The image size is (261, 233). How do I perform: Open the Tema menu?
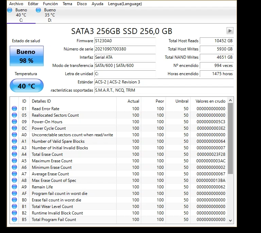tap(67, 4)
